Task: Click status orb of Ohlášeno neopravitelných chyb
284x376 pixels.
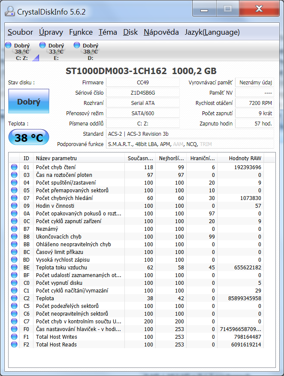Action: click(x=14, y=244)
